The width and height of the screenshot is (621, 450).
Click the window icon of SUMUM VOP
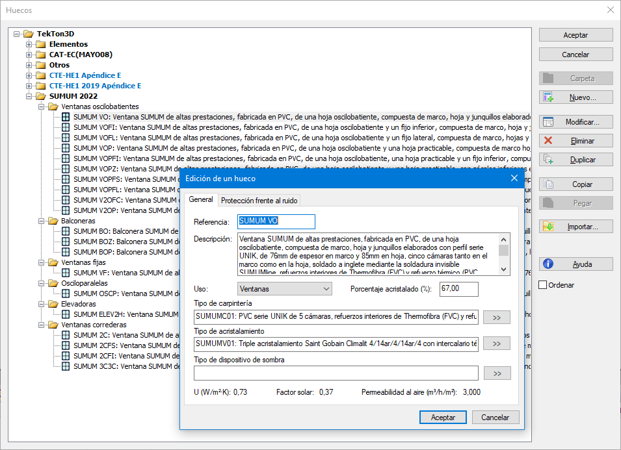[x=66, y=148]
